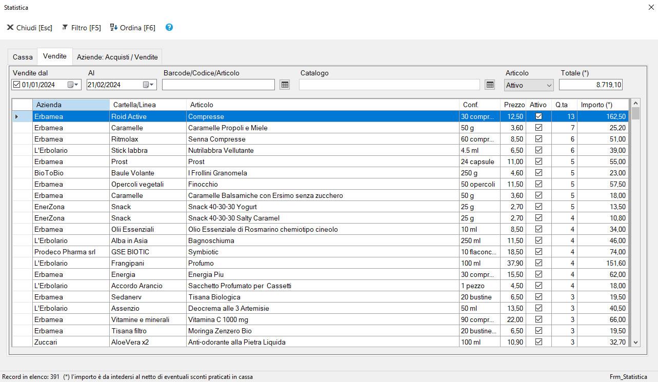Click the Tisana Biologica article cell
The height and width of the screenshot is (382, 658).
[x=323, y=297]
